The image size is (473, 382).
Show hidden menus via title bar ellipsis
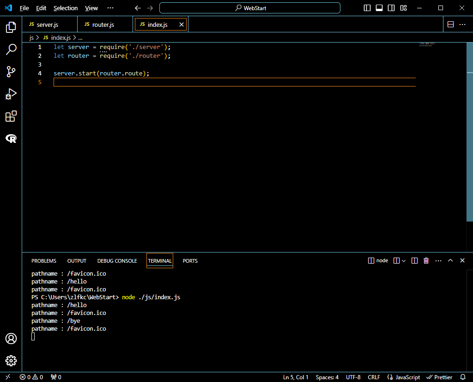click(110, 8)
